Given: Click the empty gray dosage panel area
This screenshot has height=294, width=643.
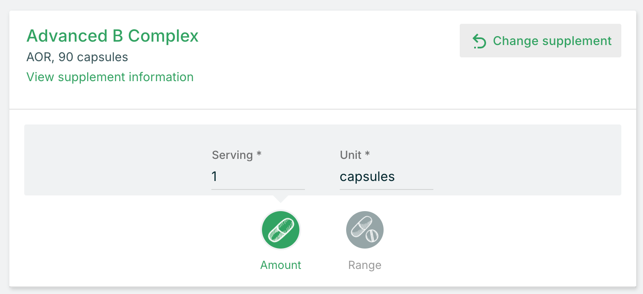Looking at the screenshot, I should pos(527,160).
